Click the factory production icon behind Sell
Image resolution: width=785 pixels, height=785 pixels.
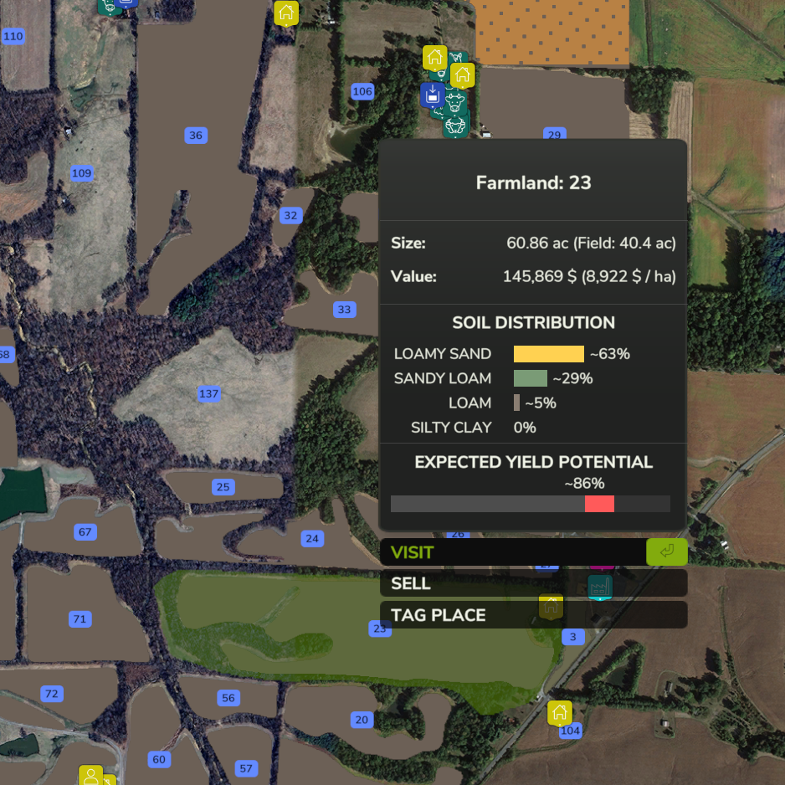coord(599,587)
